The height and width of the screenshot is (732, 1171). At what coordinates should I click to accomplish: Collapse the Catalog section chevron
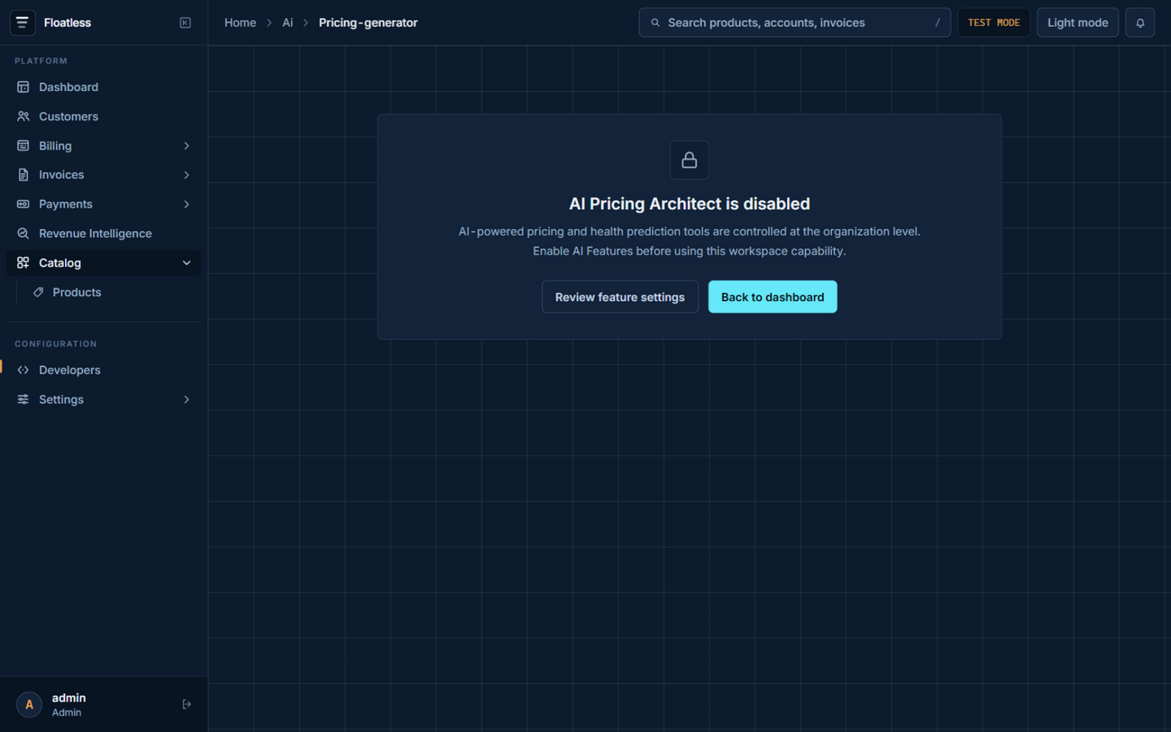pyautogui.click(x=186, y=263)
